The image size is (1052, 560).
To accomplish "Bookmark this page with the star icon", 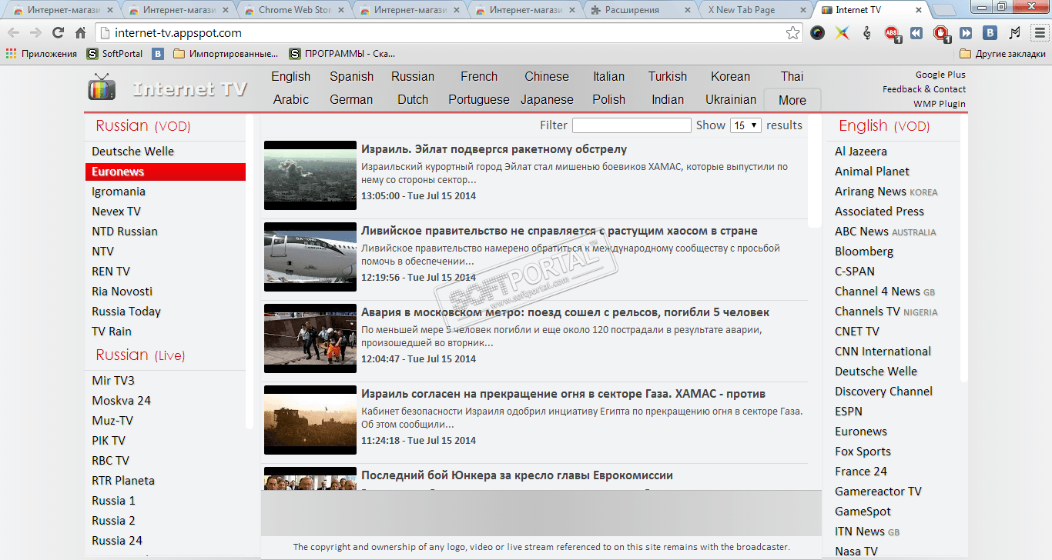I will [x=792, y=33].
